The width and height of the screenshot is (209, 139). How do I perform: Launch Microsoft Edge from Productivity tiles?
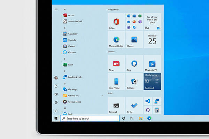coord(116,40)
